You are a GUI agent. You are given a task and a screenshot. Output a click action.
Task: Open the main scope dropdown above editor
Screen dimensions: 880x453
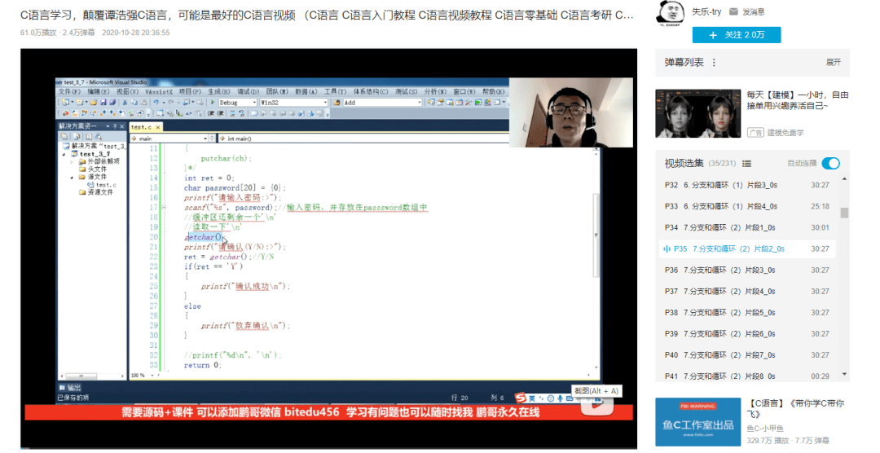(x=205, y=138)
